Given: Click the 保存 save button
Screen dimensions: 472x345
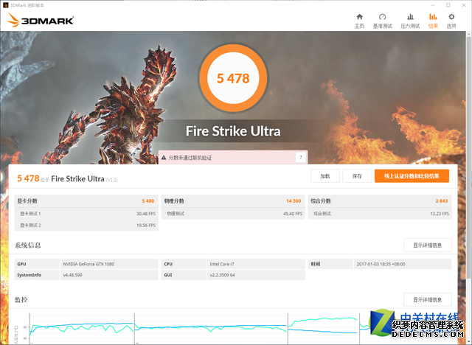Looking at the screenshot, I should click(x=357, y=176).
